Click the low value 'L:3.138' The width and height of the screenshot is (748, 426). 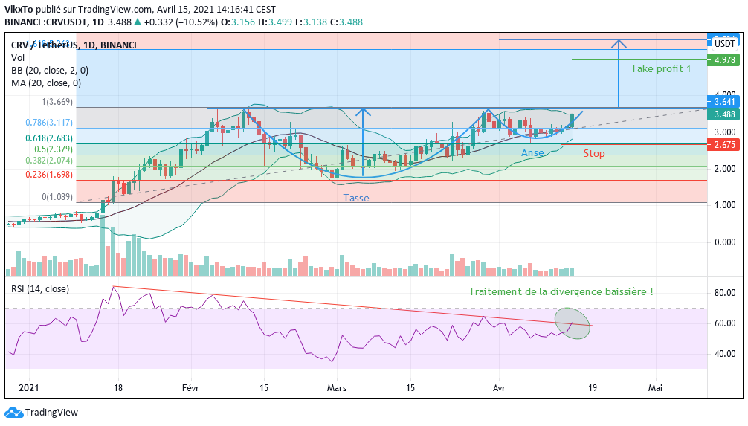point(311,22)
